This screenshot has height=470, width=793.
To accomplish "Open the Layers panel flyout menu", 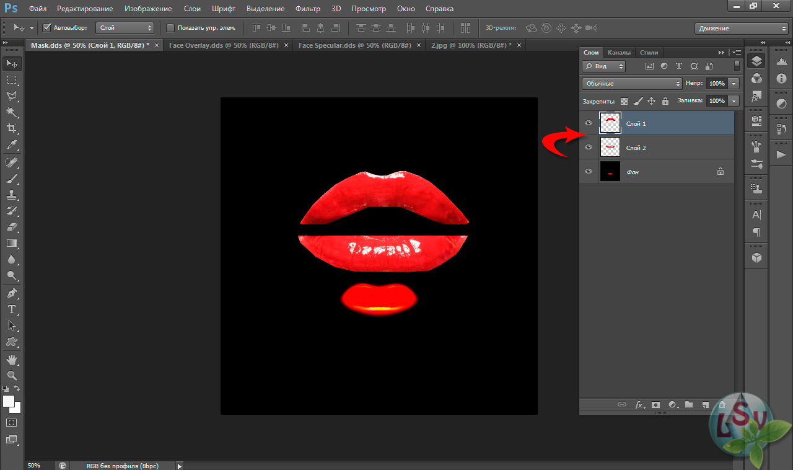I will coord(736,53).
